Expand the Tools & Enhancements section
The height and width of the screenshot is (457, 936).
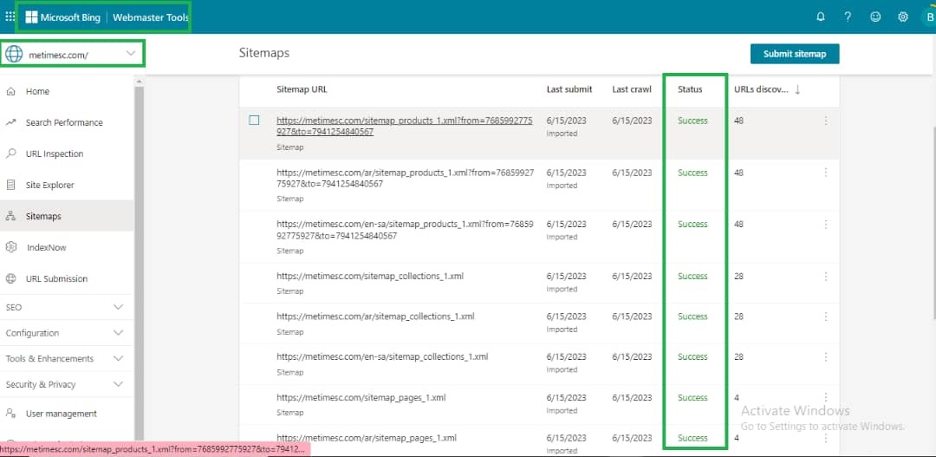click(x=119, y=359)
